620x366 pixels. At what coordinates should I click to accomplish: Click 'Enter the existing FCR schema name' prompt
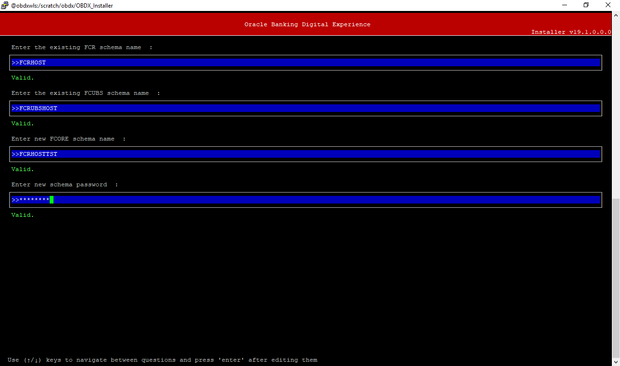76,47
